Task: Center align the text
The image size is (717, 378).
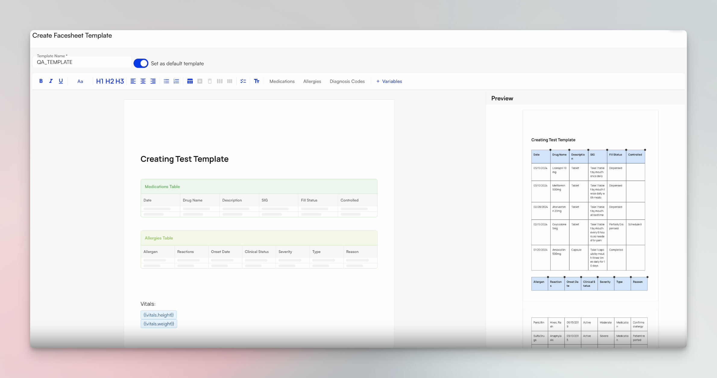Action: click(143, 81)
